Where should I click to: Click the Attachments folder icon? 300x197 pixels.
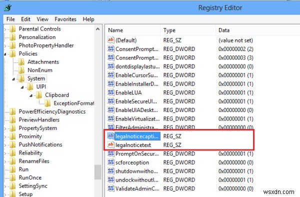pyautogui.click(x=21, y=62)
